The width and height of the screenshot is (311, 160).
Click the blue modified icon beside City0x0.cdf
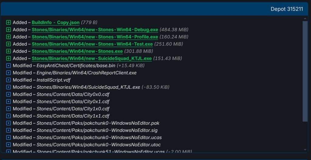click(x=9, y=94)
